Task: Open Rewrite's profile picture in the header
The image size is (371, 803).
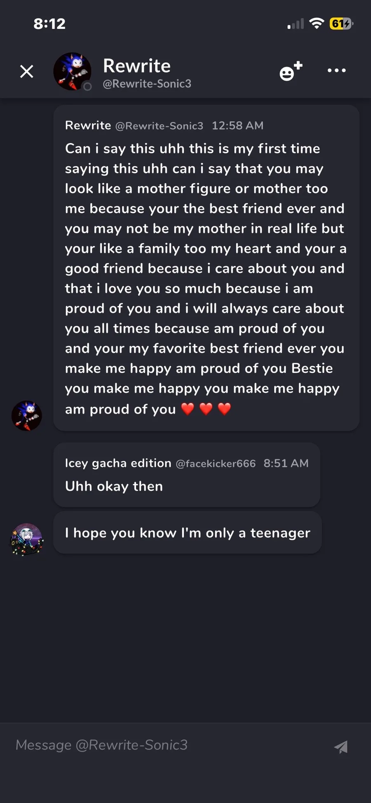Action: point(72,71)
